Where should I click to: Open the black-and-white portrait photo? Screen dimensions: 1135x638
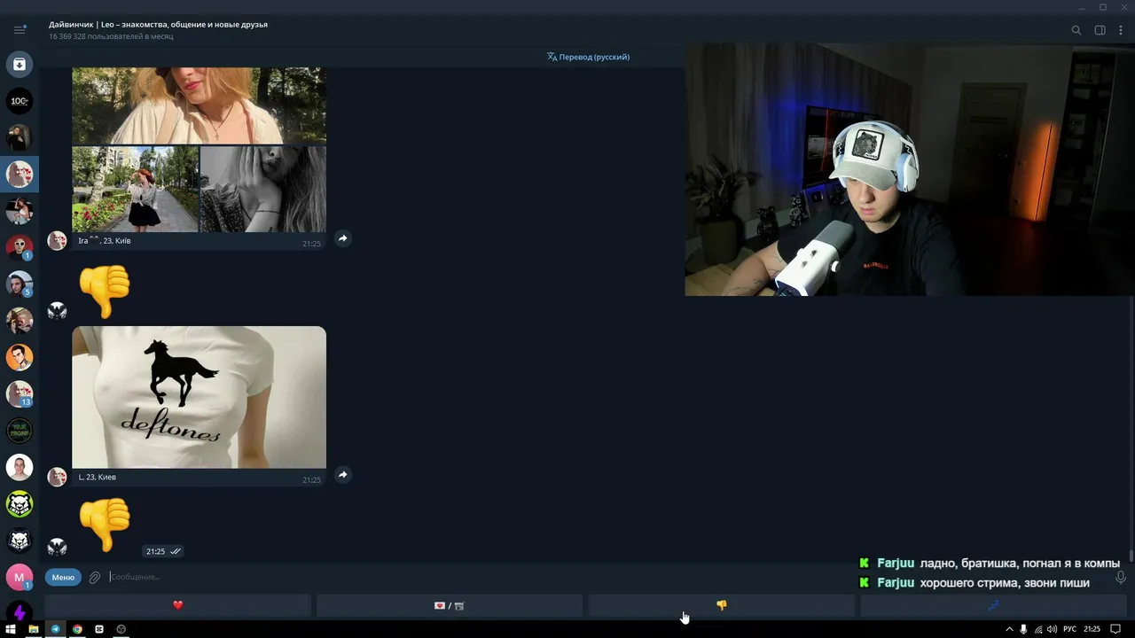[263, 189]
